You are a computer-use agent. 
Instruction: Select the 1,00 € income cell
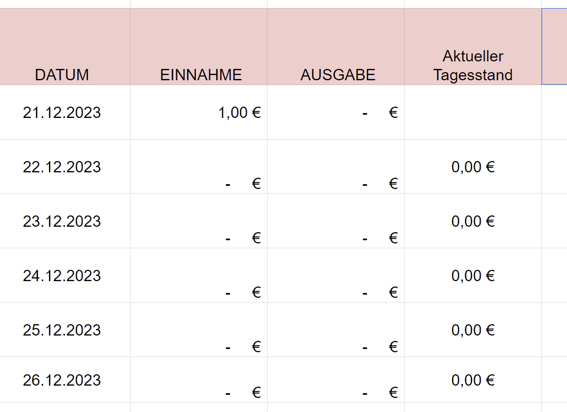tap(199, 113)
